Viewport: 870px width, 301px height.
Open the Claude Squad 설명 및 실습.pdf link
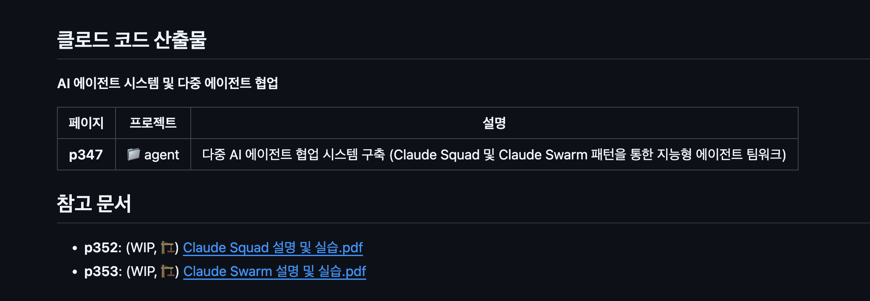click(273, 247)
